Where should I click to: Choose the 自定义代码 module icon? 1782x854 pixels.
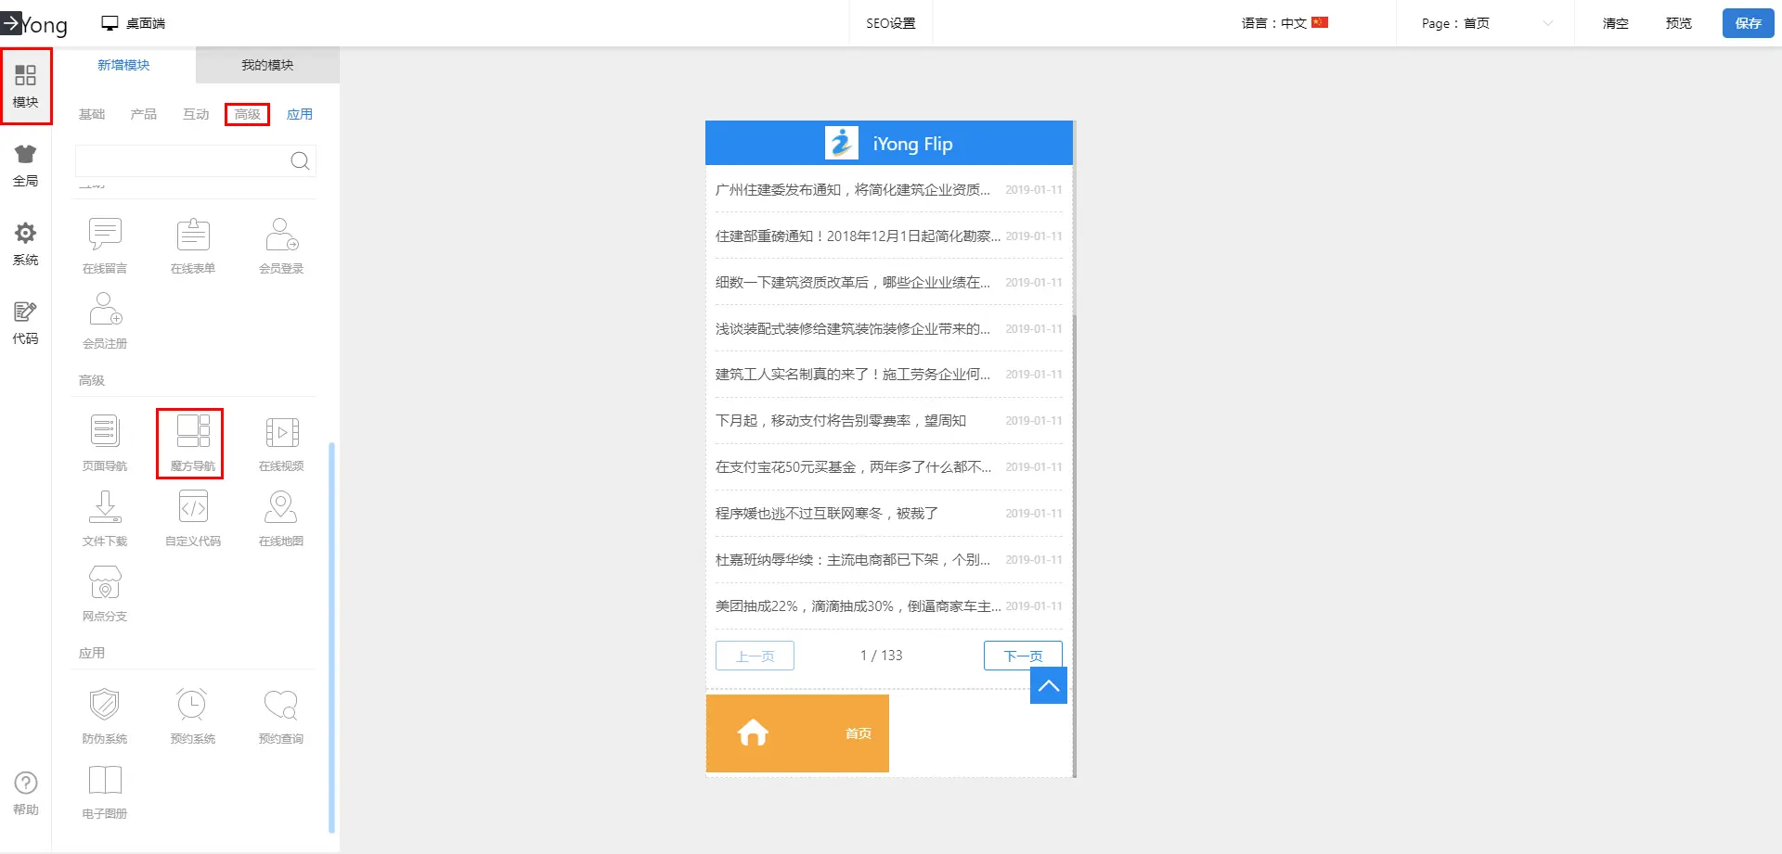(x=192, y=507)
